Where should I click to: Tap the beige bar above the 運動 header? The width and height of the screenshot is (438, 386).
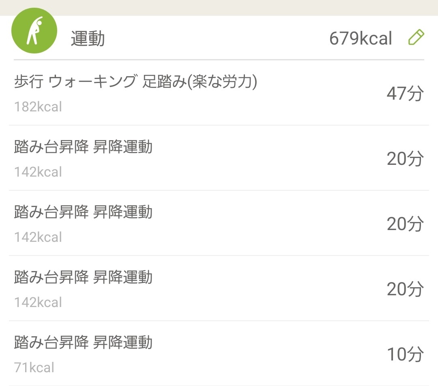219,7
